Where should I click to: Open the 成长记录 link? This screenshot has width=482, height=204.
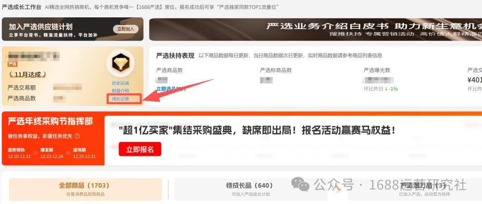(x=120, y=99)
